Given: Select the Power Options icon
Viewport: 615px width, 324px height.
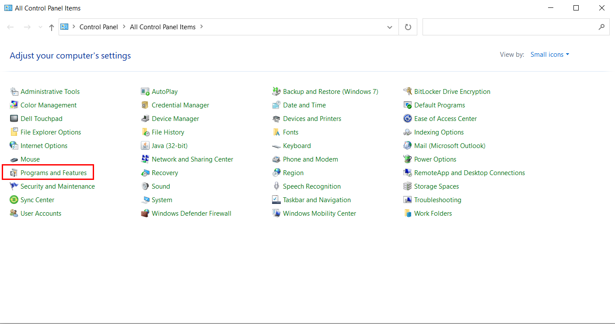Looking at the screenshot, I should pyautogui.click(x=435, y=159).
